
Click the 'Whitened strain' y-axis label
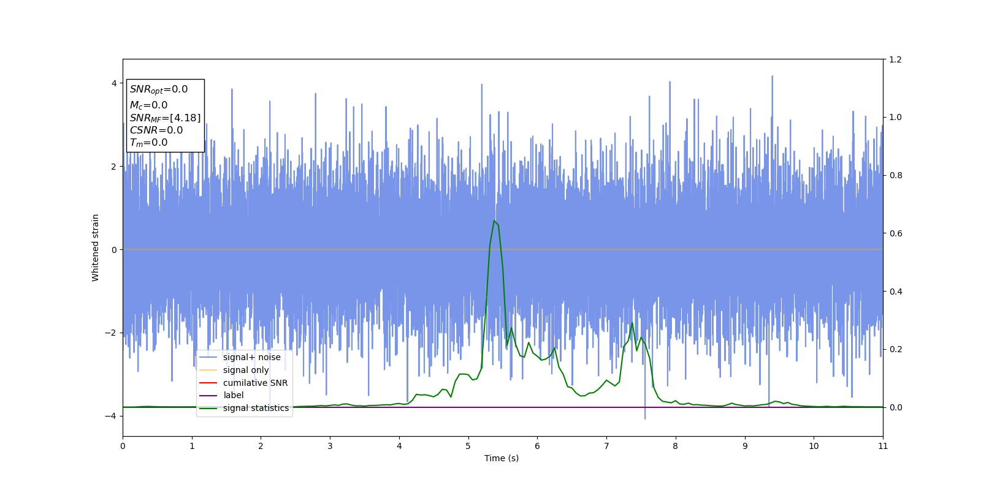[x=96, y=247]
